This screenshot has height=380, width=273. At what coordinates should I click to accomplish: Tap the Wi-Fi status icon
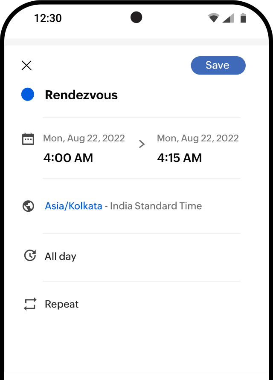tap(213, 18)
